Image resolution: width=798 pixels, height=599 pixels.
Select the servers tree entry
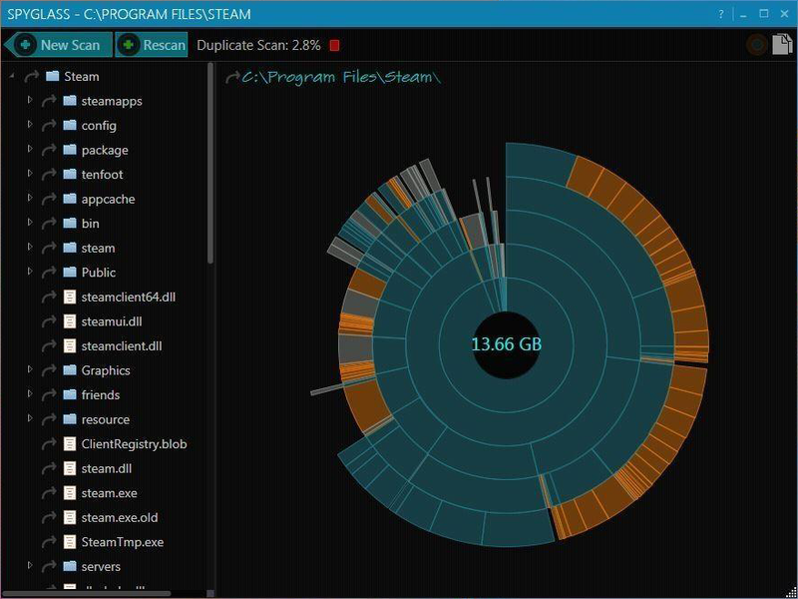point(101,566)
